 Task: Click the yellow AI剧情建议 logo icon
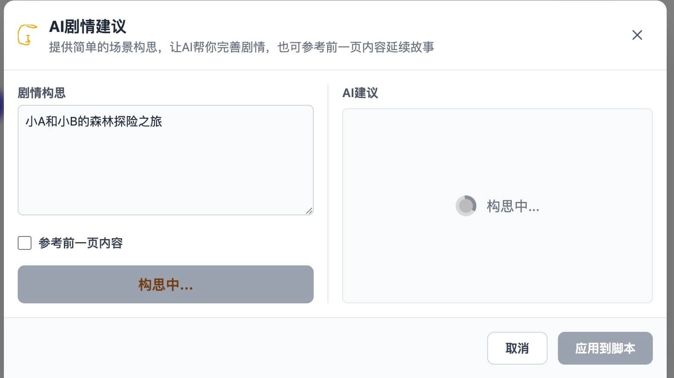click(27, 35)
